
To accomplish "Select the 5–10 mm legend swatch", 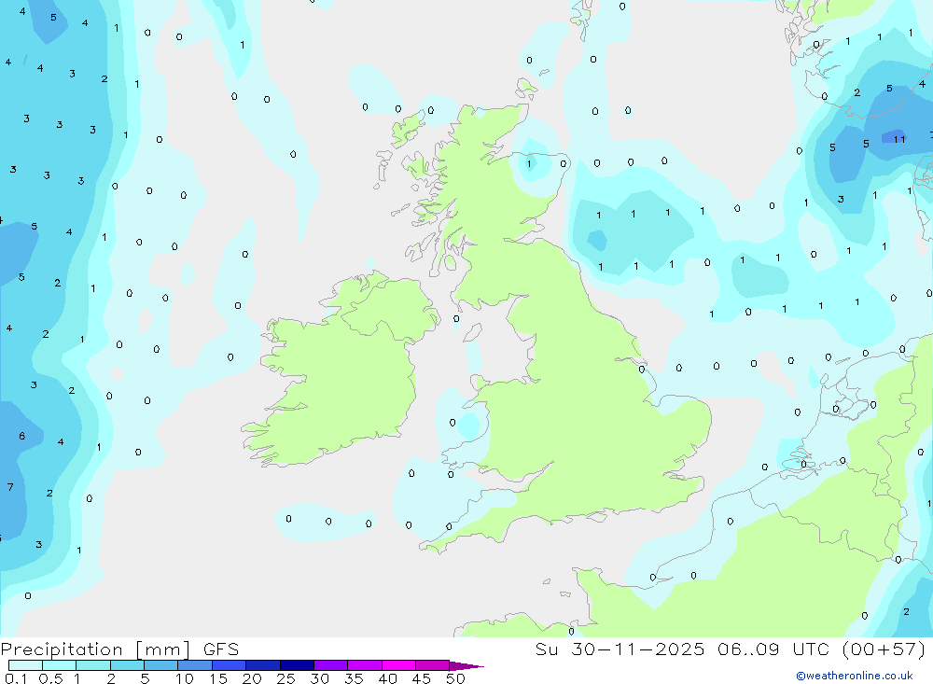I will [x=160, y=665].
